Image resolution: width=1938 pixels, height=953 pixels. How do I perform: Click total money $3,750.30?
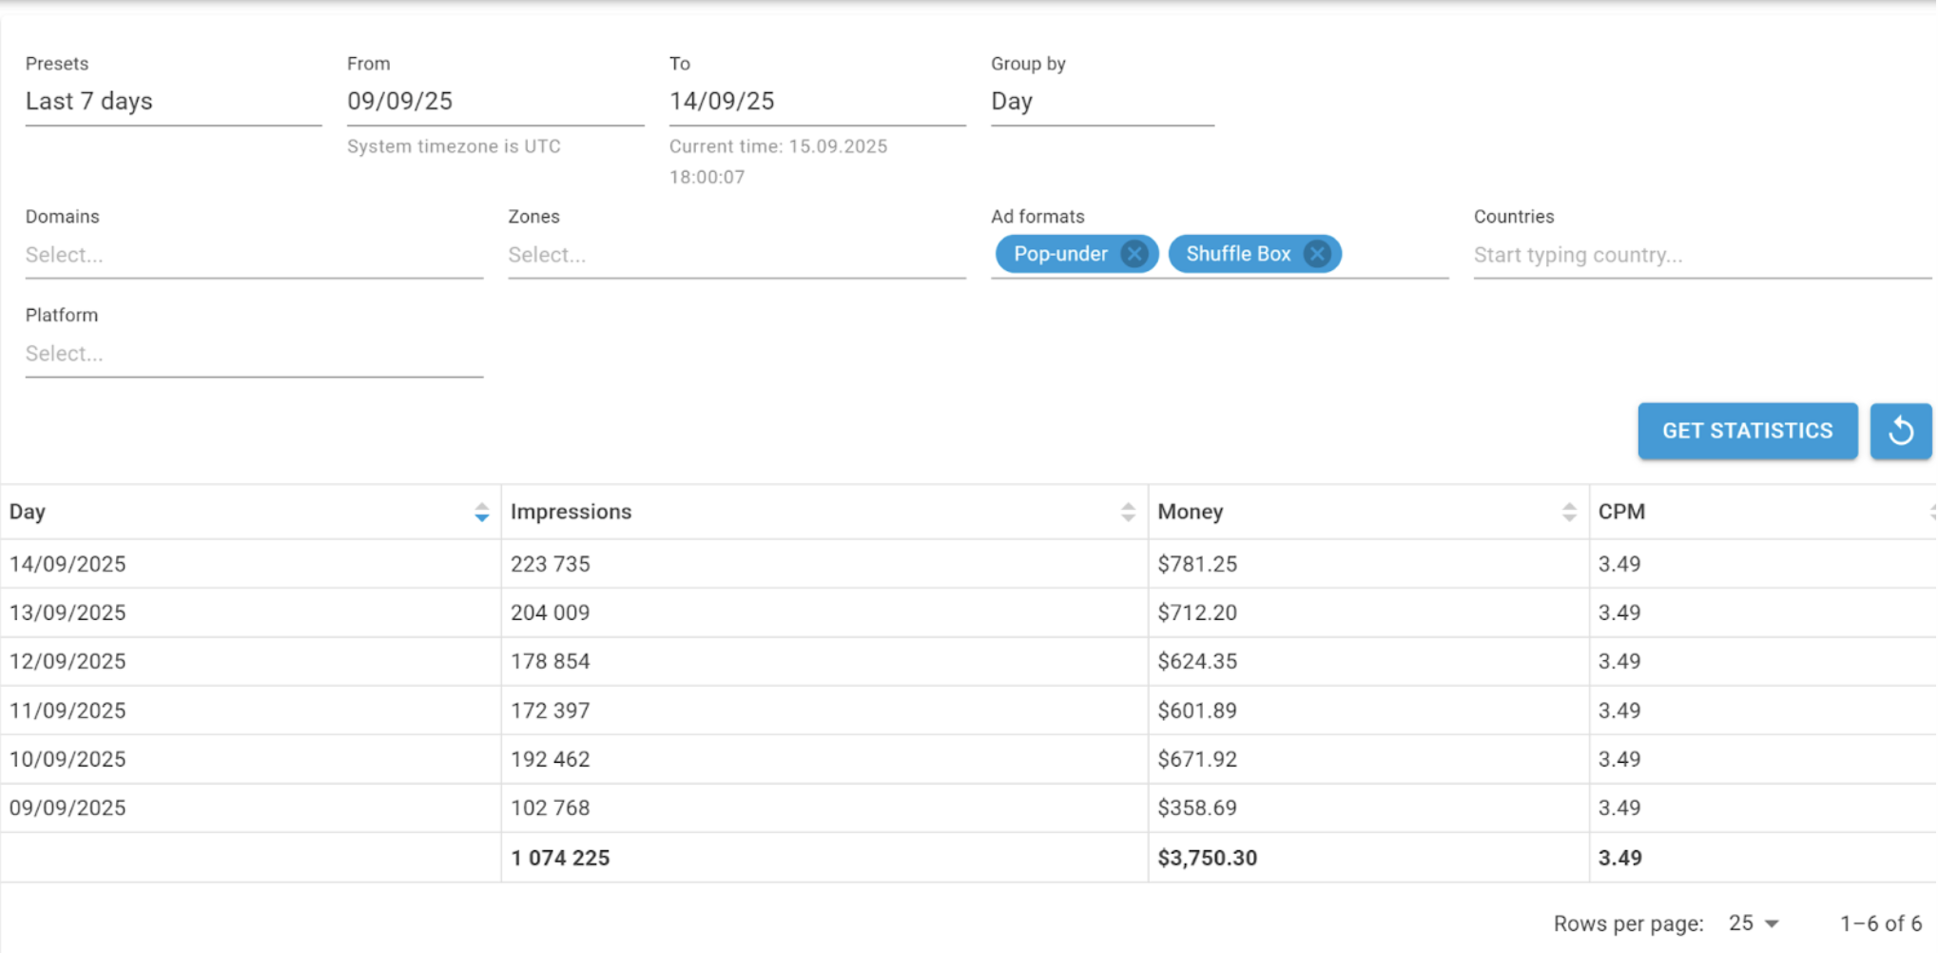(1207, 858)
